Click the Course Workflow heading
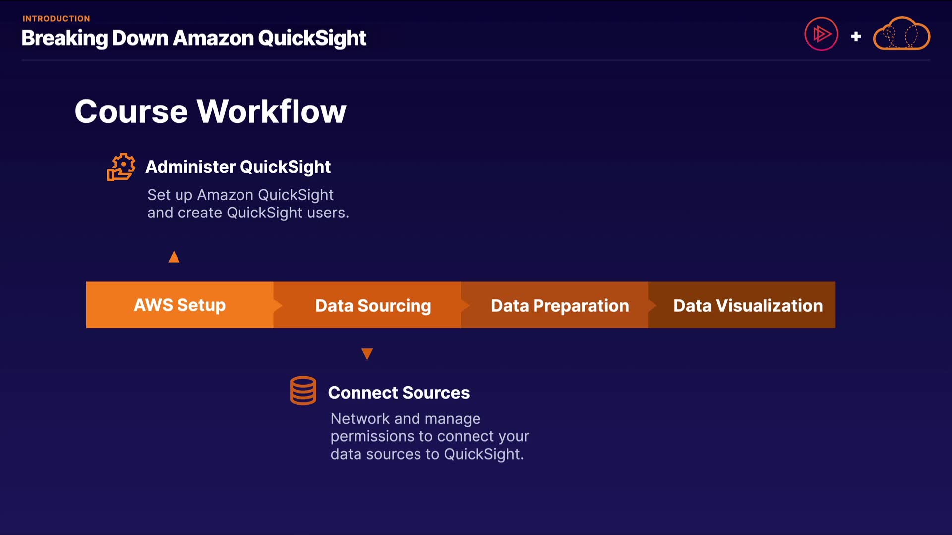 (210, 111)
